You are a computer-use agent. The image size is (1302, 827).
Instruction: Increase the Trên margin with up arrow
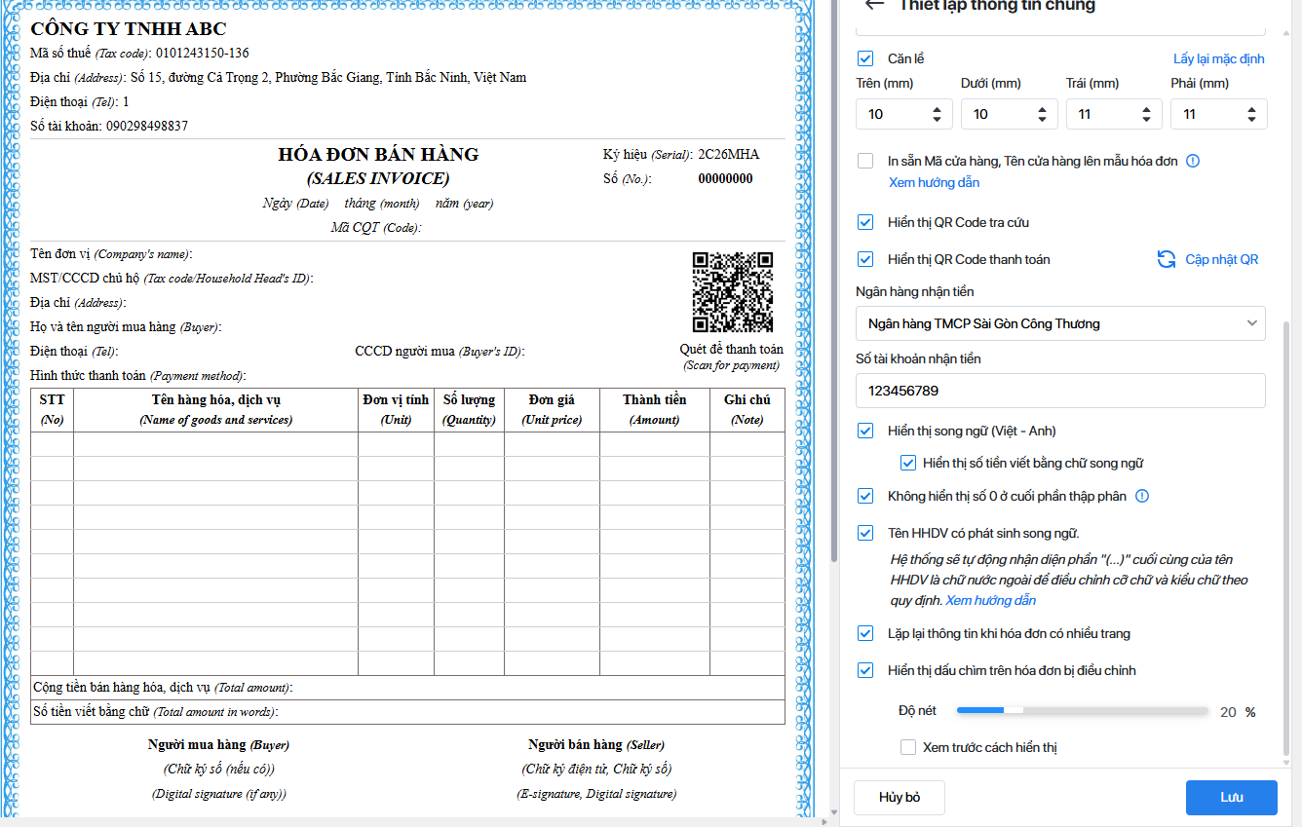937,109
